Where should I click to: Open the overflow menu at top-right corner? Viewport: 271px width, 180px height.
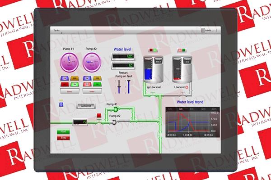216,30
